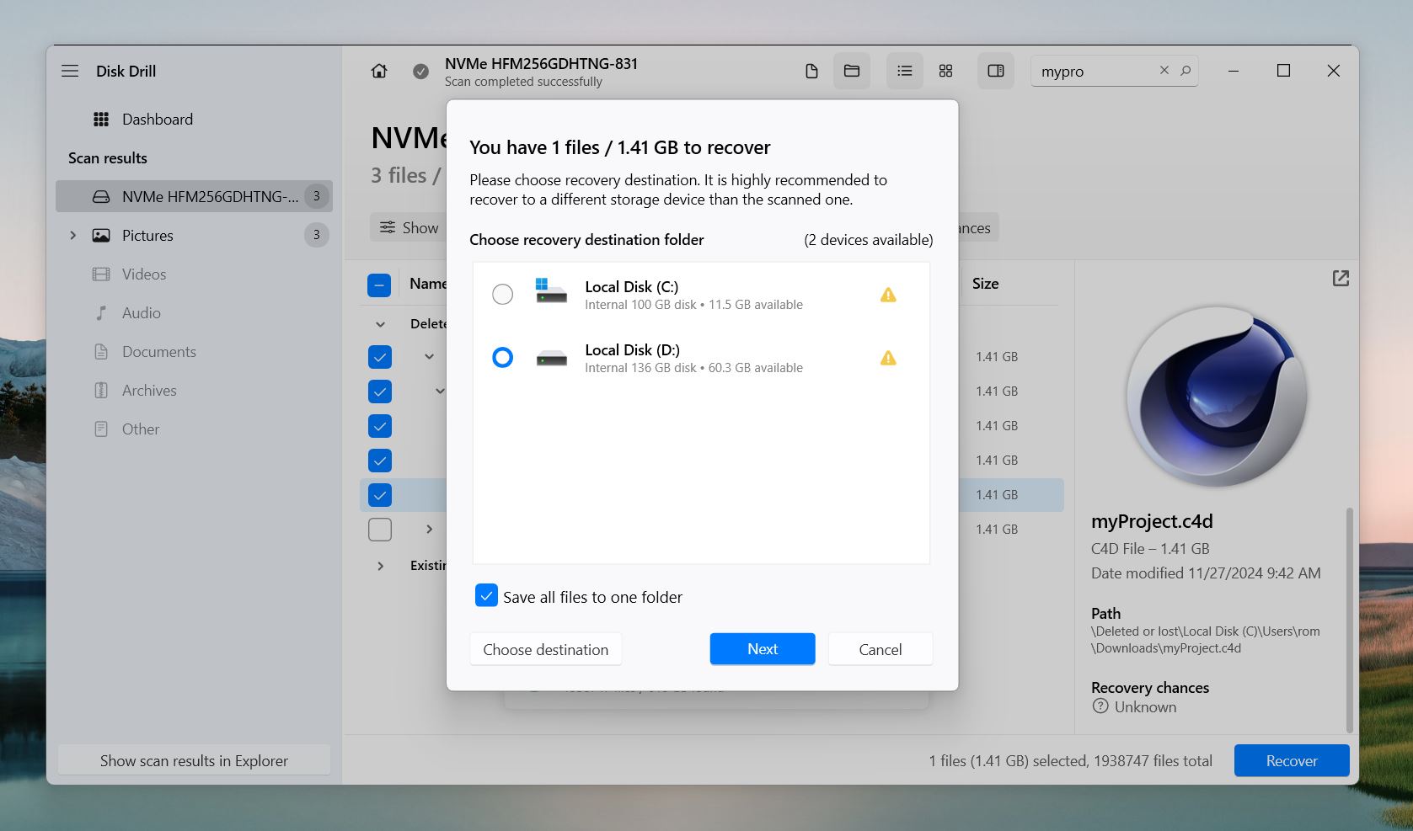This screenshot has width=1413, height=831.
Task: Open the Audio category
Action: tap(142, 313)
